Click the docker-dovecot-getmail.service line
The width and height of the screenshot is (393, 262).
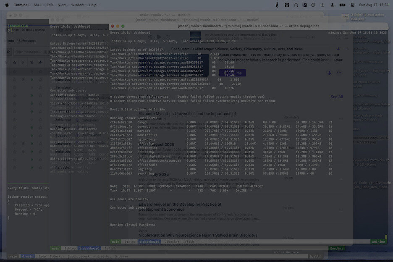pos(187,97)
